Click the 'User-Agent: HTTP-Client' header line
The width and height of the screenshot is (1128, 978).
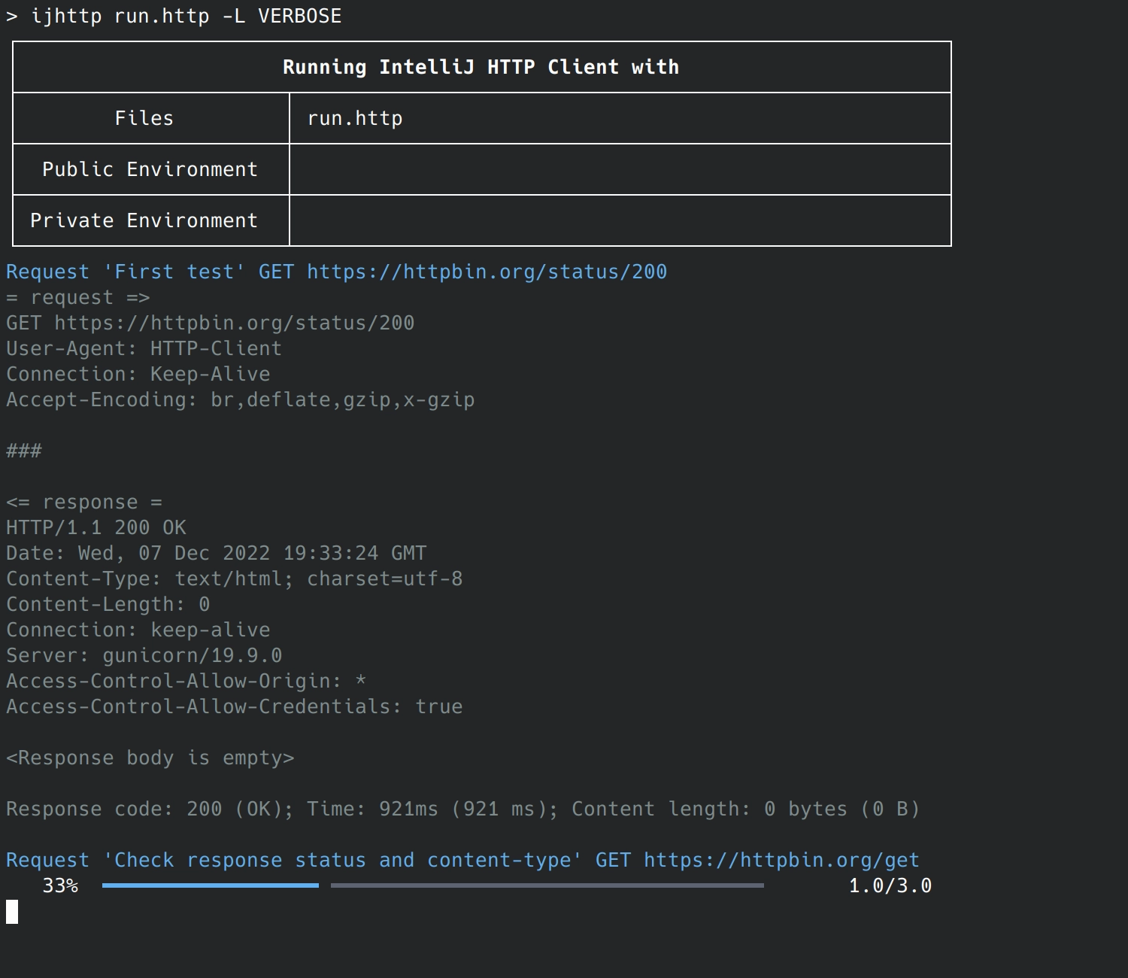click(x=144, y=348)
